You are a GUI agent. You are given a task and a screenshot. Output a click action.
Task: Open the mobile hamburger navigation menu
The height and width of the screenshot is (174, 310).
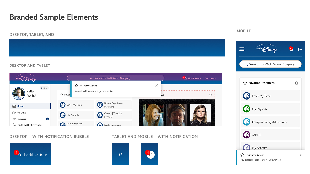(242, 49)
